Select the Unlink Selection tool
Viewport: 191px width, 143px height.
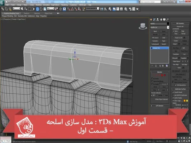click(6, 9)
